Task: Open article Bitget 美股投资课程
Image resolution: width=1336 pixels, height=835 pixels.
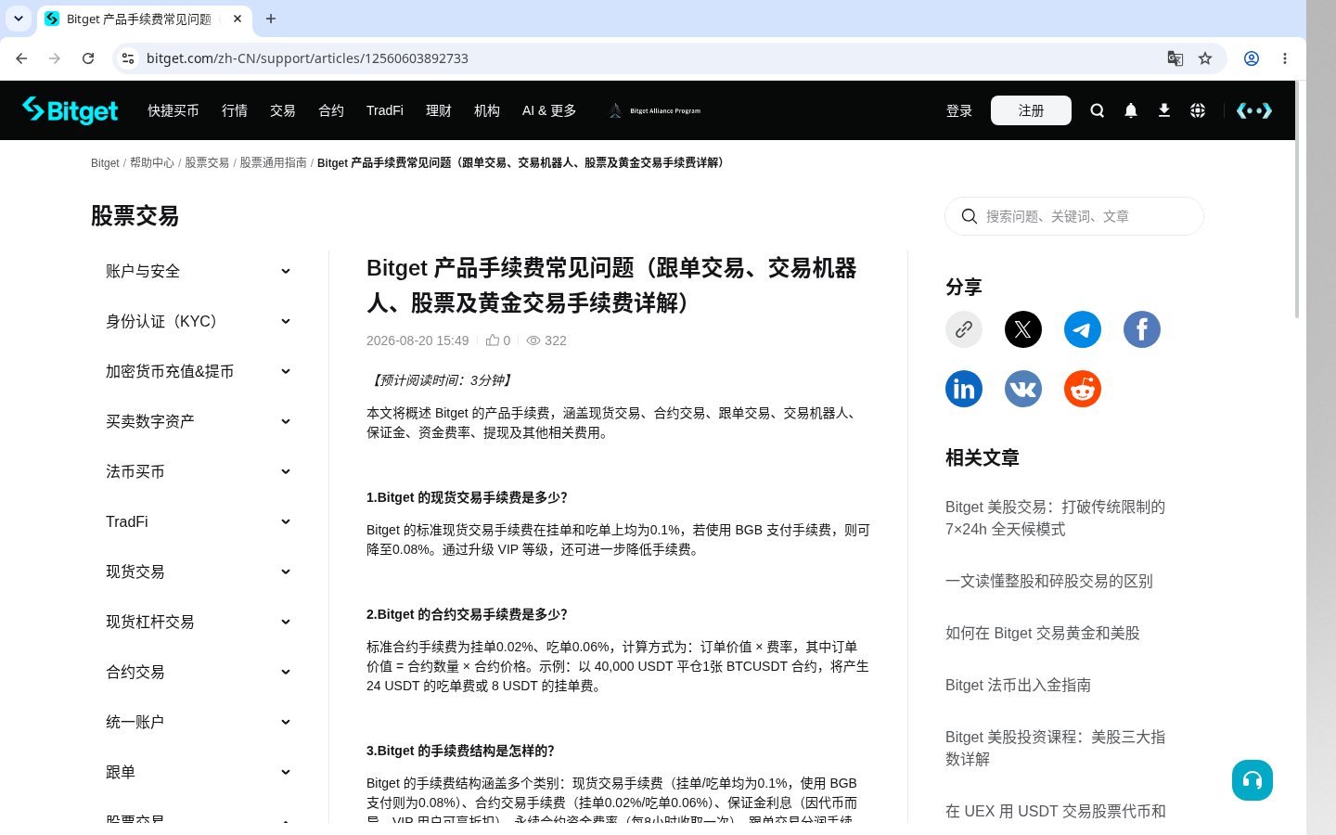Action: 1056,748
